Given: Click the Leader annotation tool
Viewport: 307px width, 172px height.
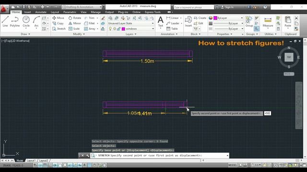Looking at the screenshot, I should [x=173, y=23].
